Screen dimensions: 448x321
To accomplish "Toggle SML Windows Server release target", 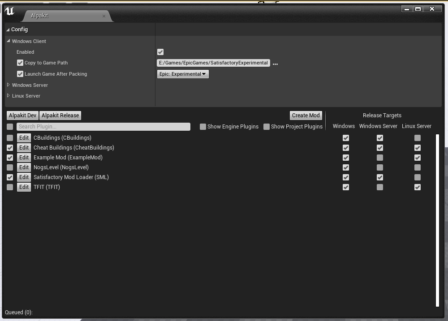I will pyautogui.click(x=380, y=177).
